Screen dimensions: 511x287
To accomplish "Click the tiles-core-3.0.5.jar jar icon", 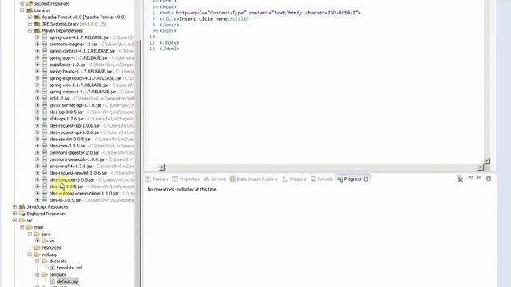I will (x=45, y=146).
